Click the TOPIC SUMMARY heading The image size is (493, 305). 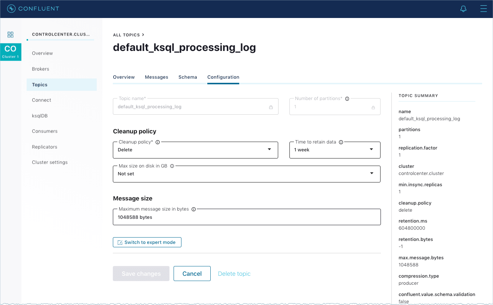tap(418, 96)
